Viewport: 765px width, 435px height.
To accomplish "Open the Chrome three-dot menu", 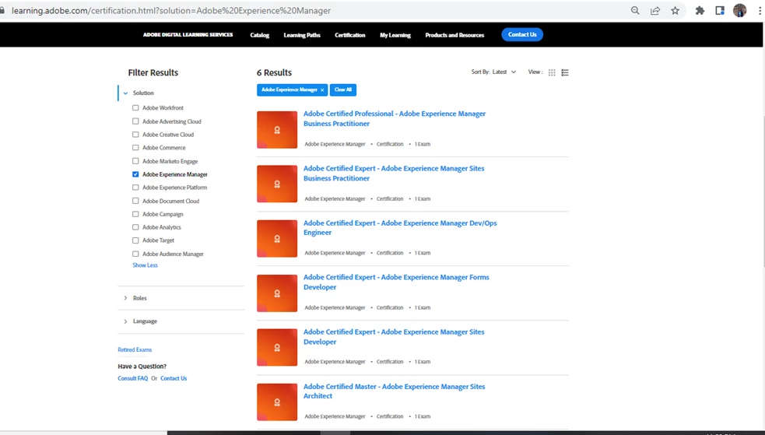I will coord(760,10).
